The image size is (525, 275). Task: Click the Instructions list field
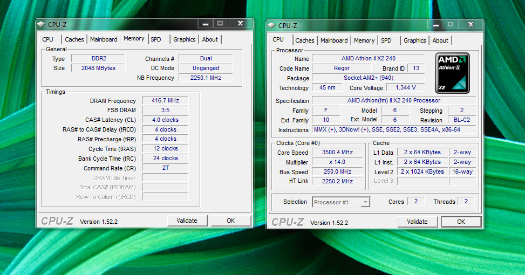click(x=394, y=129)
